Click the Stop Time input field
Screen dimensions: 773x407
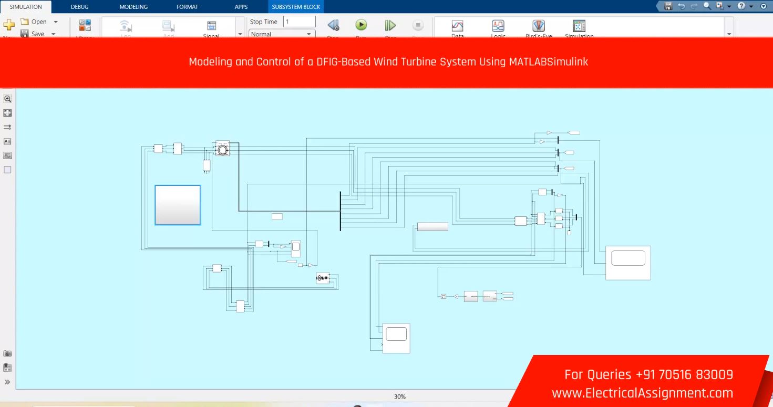click(299, 22)
